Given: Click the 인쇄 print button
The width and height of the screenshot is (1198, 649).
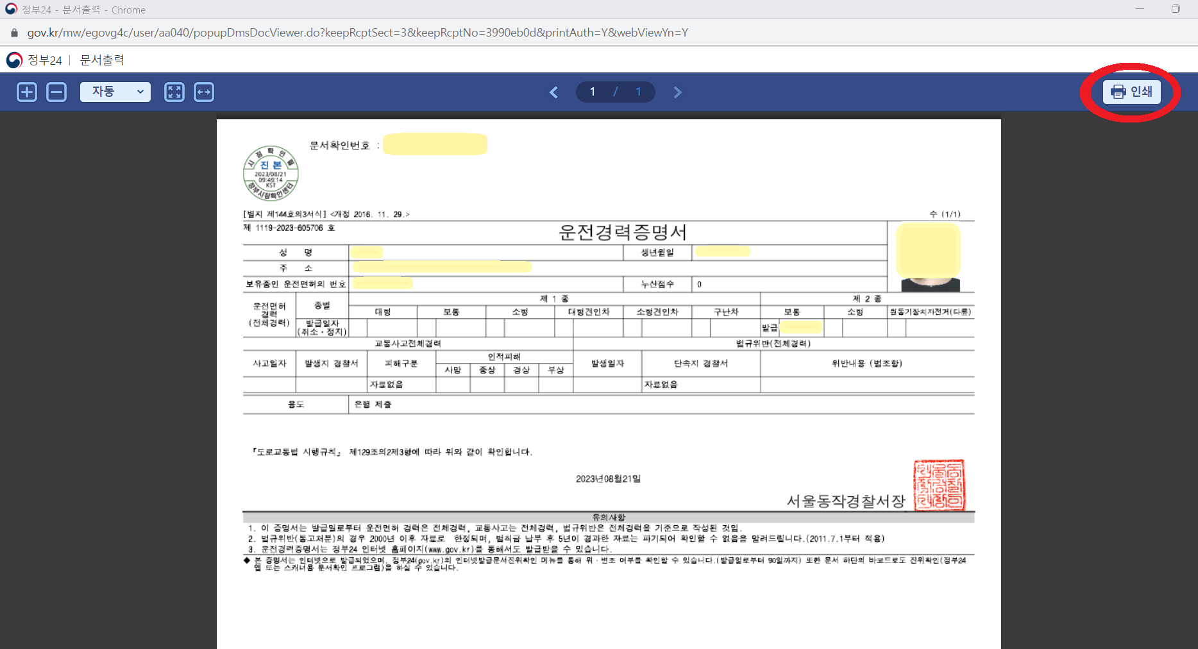Looking at the screenshot, I should [x=1131, y=92].
